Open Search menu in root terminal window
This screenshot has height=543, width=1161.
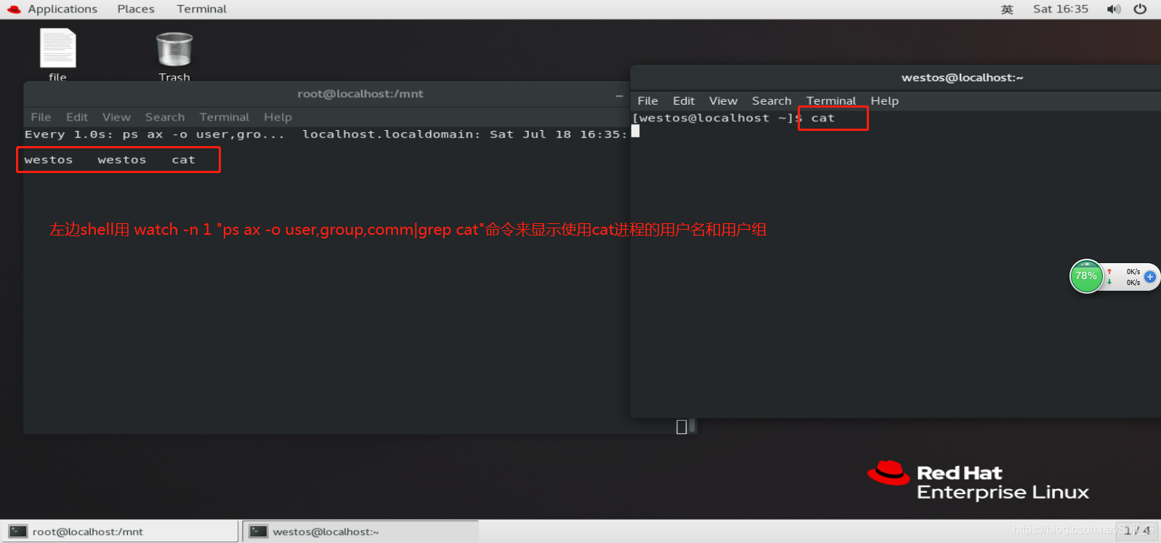click(x=165, y=117)
